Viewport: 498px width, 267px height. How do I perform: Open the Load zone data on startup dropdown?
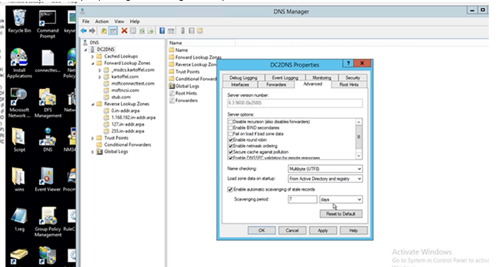pos(325,179)
